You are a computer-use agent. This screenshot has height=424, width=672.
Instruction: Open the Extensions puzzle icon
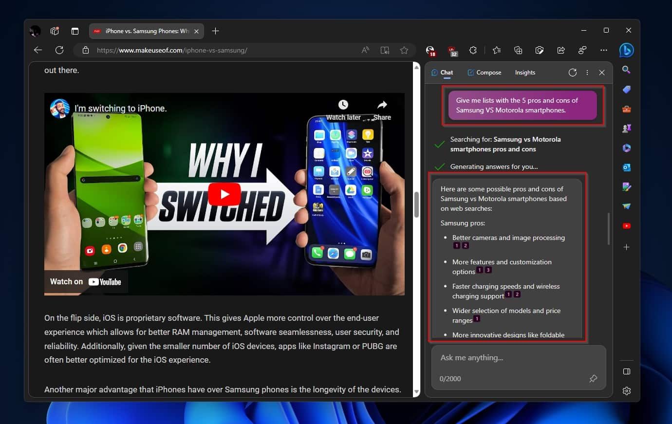(473, 50)
